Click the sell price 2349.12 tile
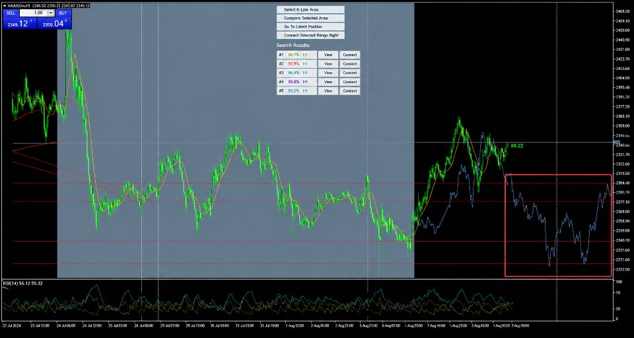The image size is (634, 338). [x=20, y=24]
